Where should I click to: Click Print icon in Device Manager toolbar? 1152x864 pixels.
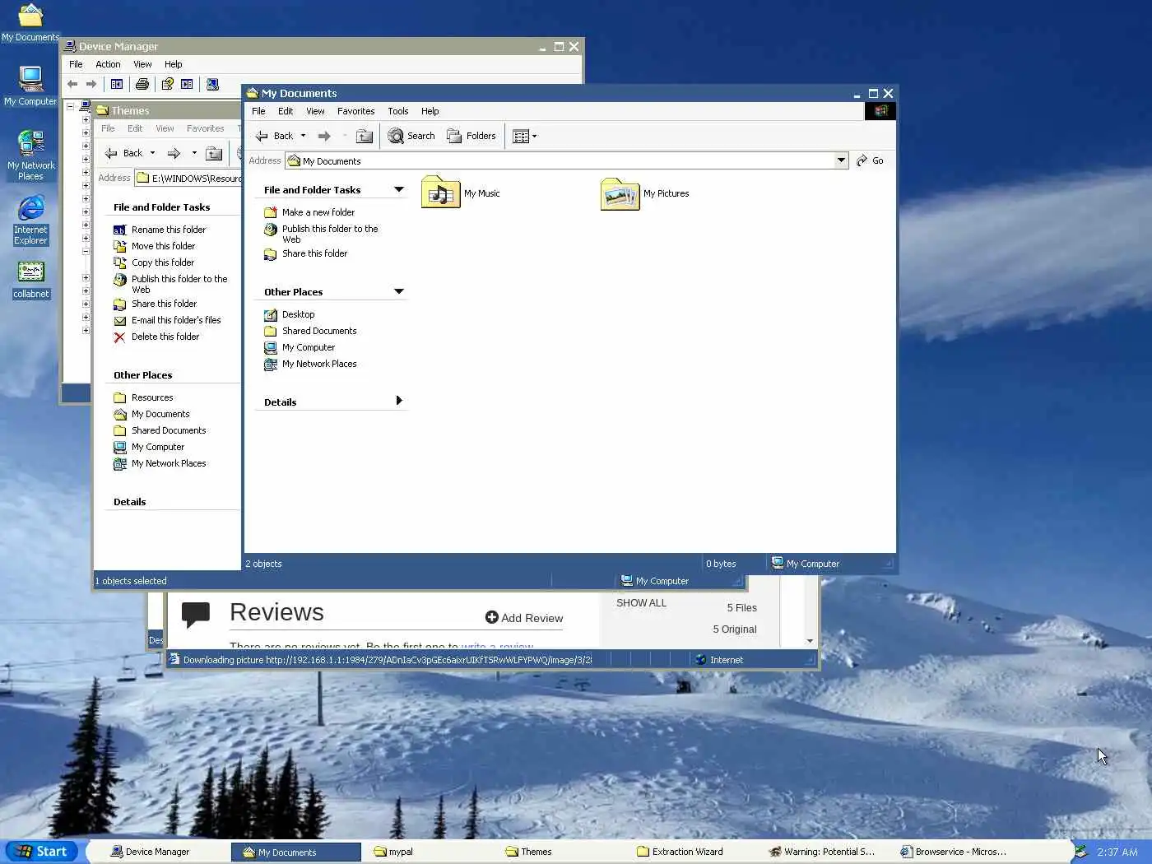[142, 84]
